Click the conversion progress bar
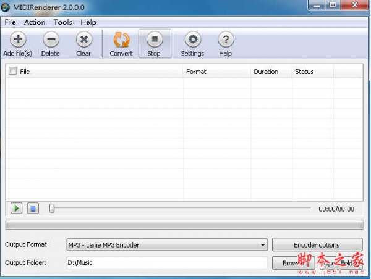Image resolution: width=371 pixels, height=279 pixels. 184,225
